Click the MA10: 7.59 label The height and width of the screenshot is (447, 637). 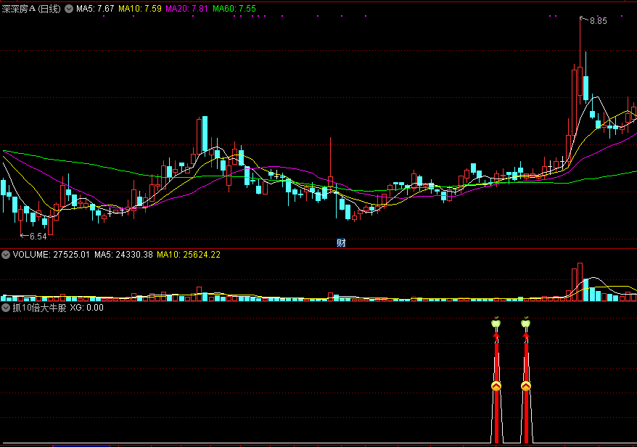(x=140, y=9)
